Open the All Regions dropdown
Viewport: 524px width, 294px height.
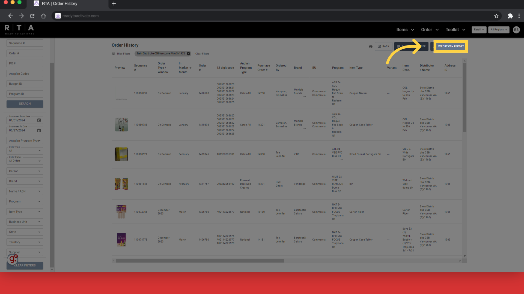pyautogui.click(x=499, y=30)
